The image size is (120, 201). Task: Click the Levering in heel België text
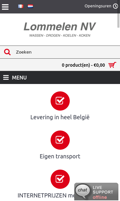60,117
